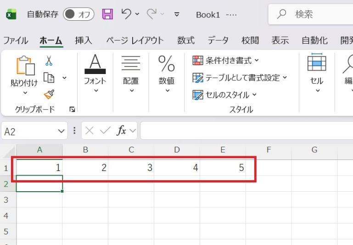Click cell C1 containing 3
Image resolution: width=353 pixels, height=245 pixels.
pyautogui.click(x=131, y=168)
